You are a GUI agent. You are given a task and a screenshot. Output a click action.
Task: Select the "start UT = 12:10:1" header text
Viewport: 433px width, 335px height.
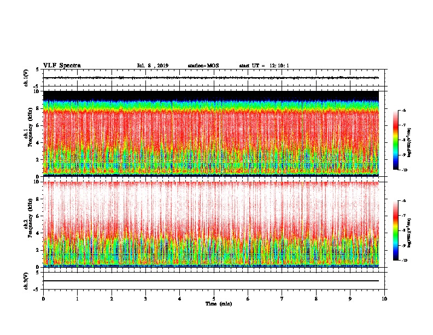pos(264,66)
